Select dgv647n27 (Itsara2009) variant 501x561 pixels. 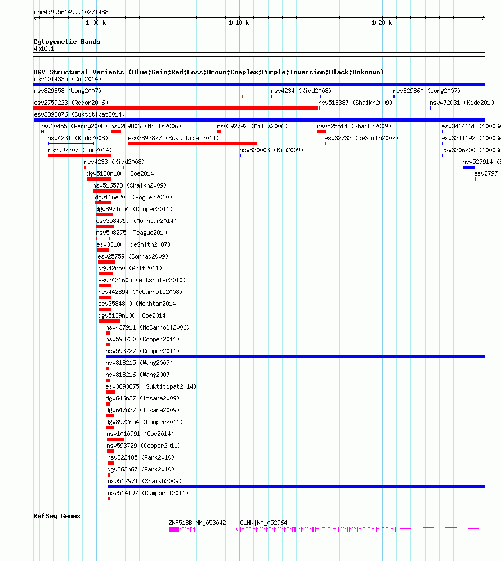pyautogui.click(x=110, y=415)
